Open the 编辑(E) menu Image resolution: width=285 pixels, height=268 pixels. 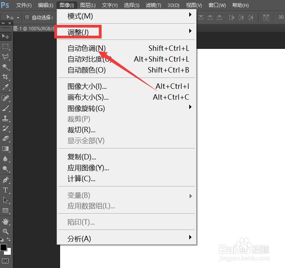point(46,5)
